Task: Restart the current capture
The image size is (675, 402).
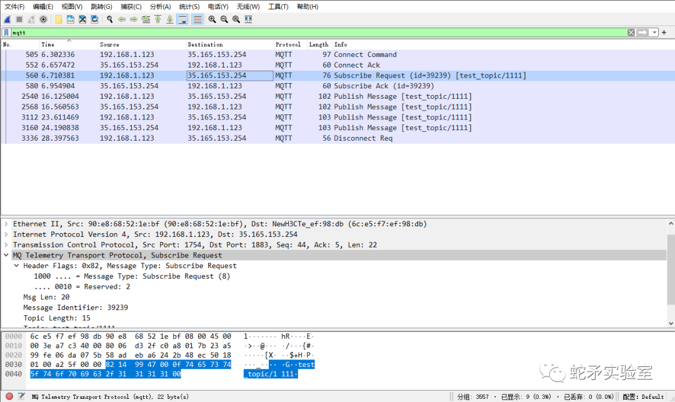Action: point(31,19)
